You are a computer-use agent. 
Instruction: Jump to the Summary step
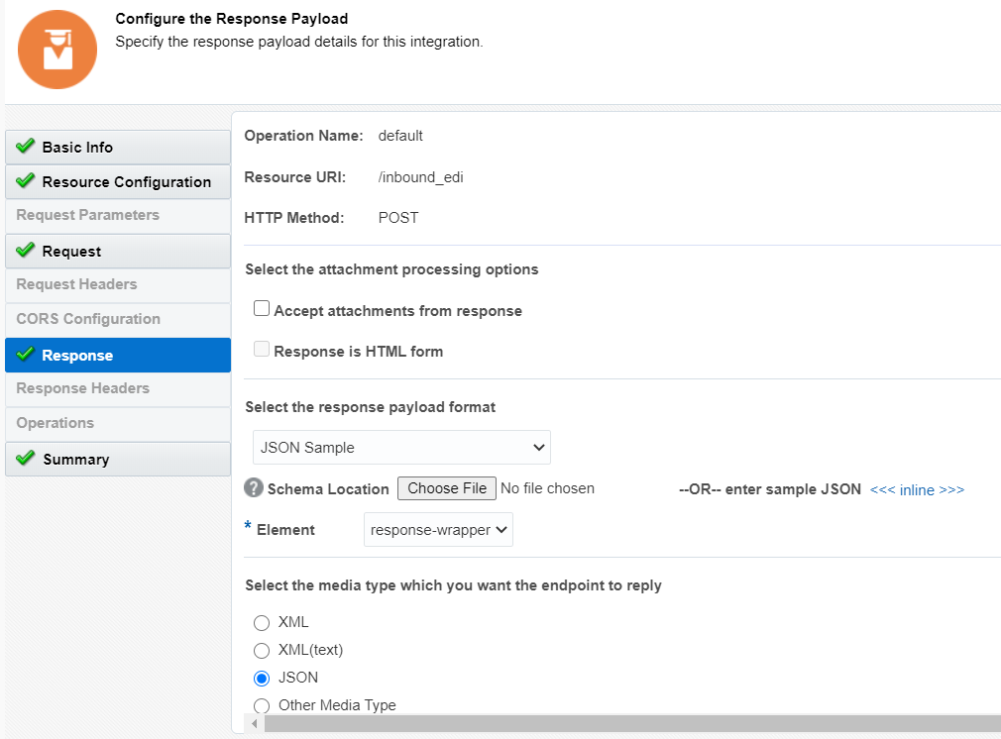(118, 459)
